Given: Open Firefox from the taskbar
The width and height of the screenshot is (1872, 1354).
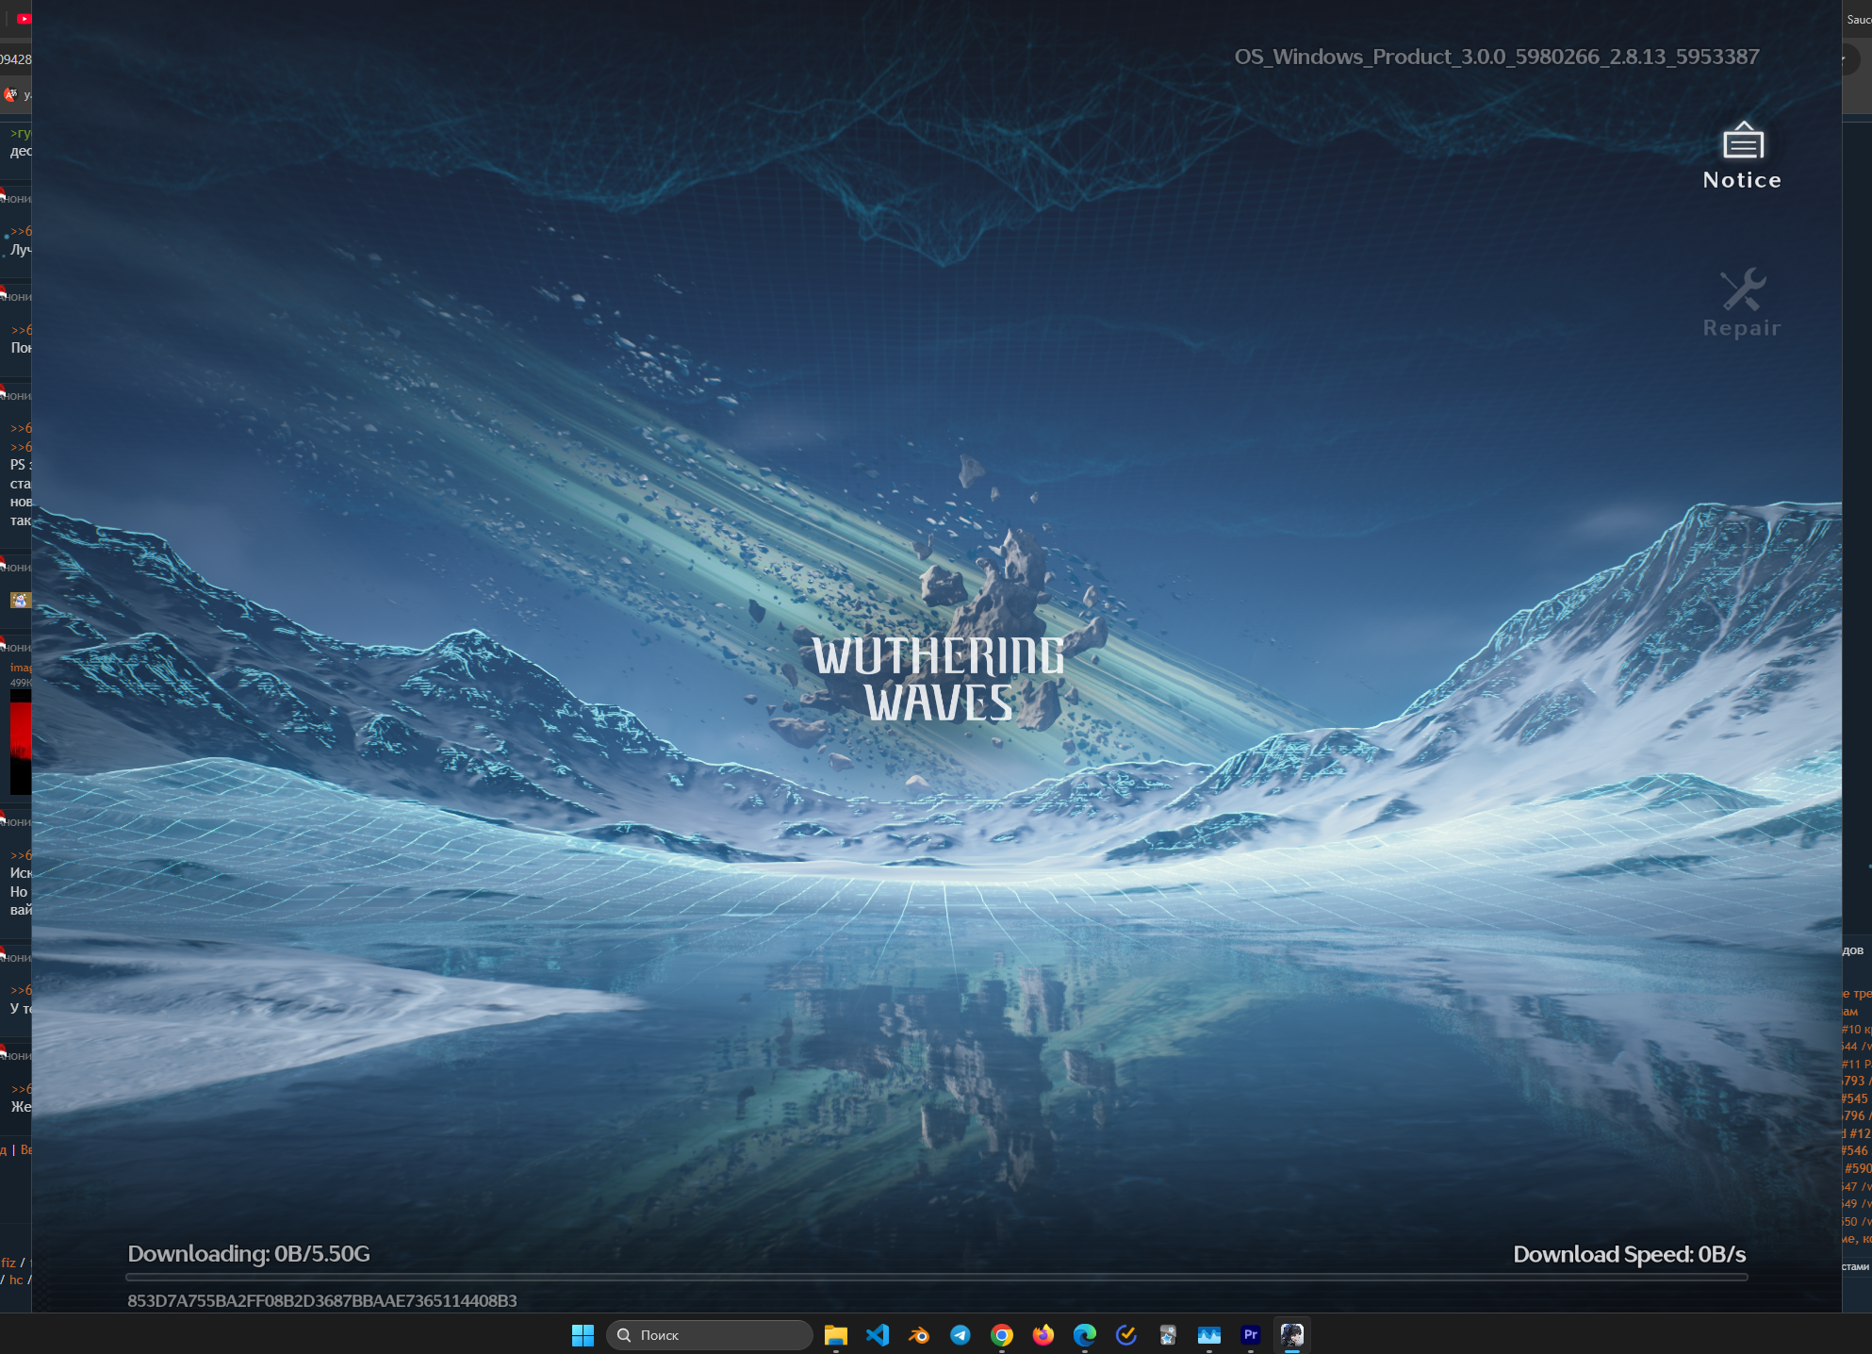Looking at the screenshot, I should (1043, 1335).
